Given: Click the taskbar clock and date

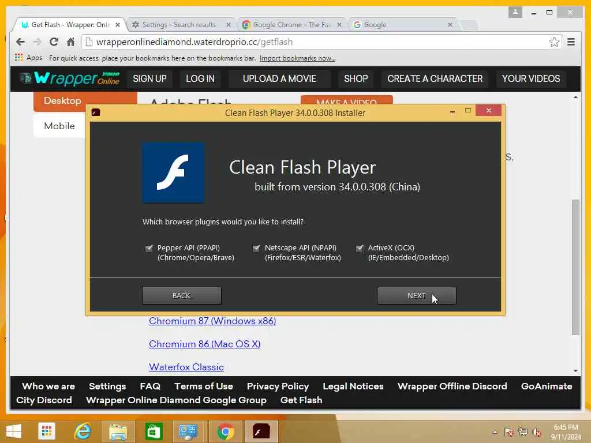Looking at the screenshot, I should click(x=566, y=431).
